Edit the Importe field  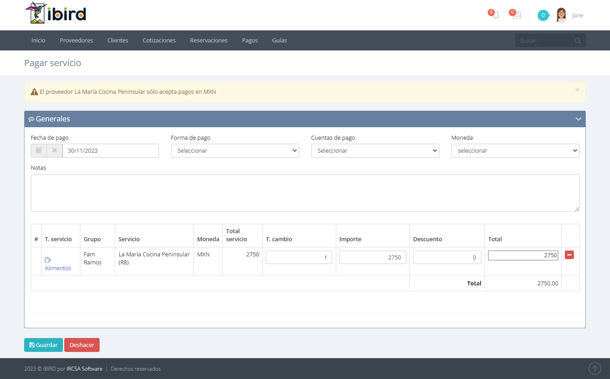[x=372, y=257]
